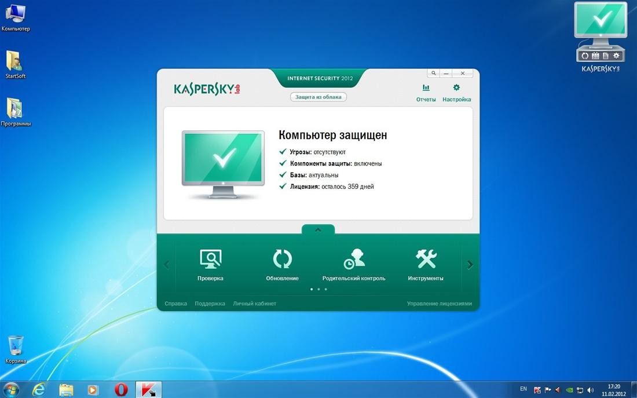This screenshot has width=637, height=398.
Task: Click the volume speaker tray icon
Action: pyautogui.click(x=590, y=390)
